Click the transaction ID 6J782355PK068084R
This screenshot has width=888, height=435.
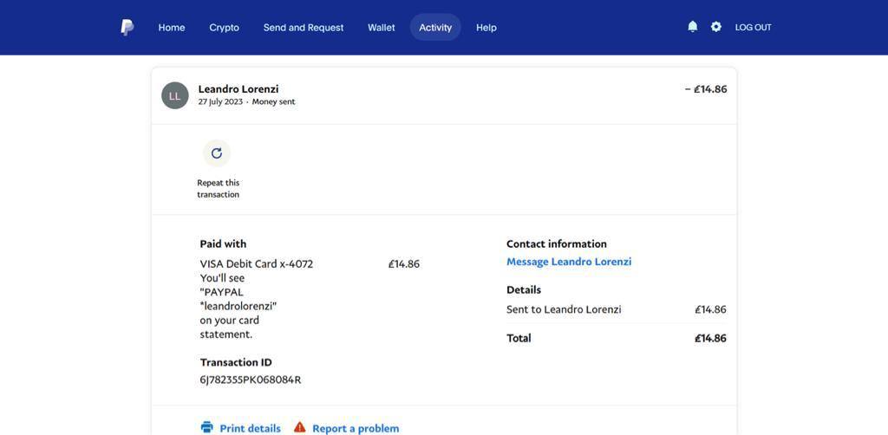251,380
